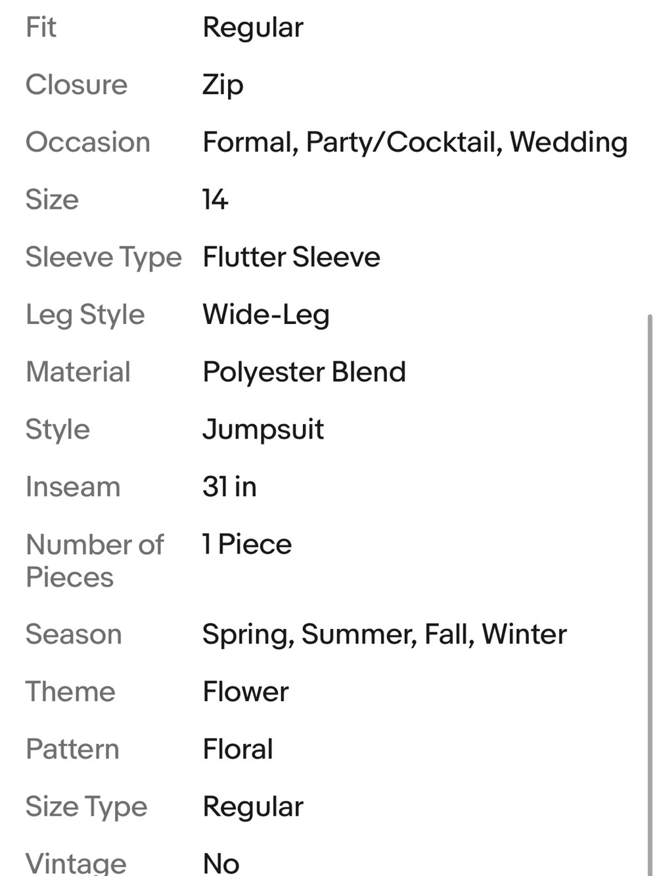
Task: Select the Season value Spring, Summer, Fall, Winter
Action: [x=384, y=635]
